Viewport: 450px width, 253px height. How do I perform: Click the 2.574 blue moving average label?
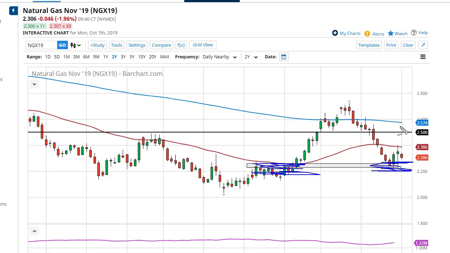(x=422, y=123)
